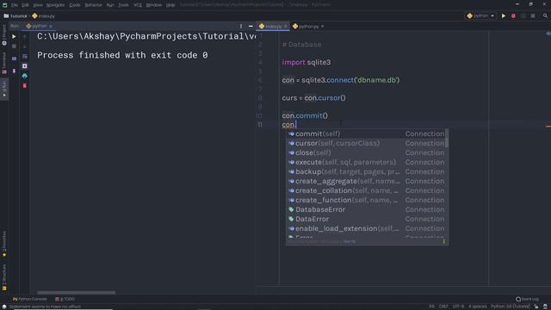Open the Refactor menu

click(93, 5)
